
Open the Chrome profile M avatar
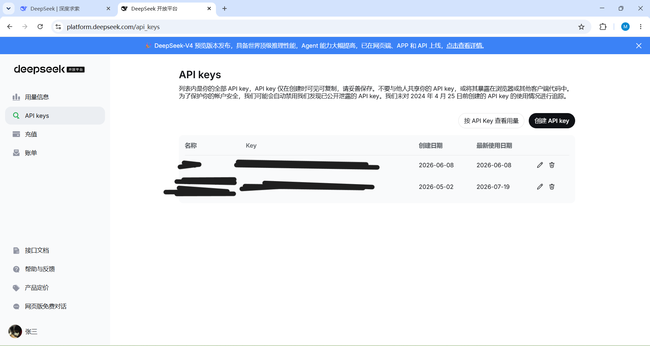click(625, 27)
